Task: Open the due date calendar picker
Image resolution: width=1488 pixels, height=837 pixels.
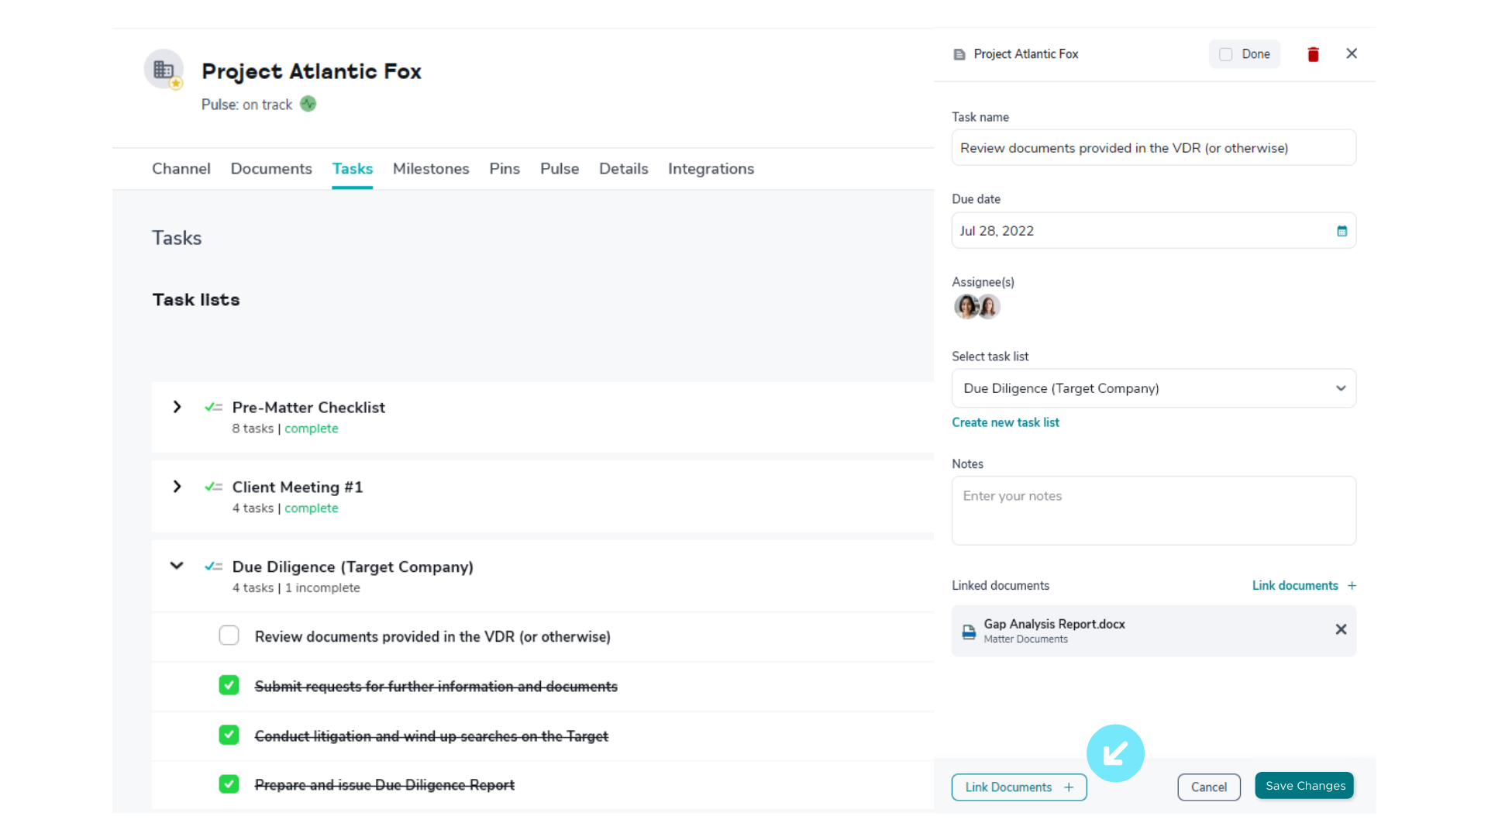Action: coord(1342,231)
